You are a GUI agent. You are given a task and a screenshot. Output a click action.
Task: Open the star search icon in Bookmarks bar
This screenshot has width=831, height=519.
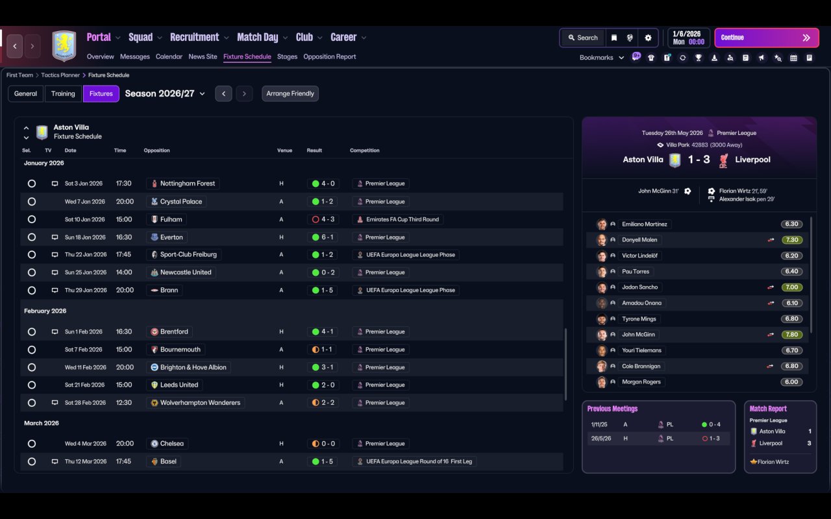coord(778,58)
